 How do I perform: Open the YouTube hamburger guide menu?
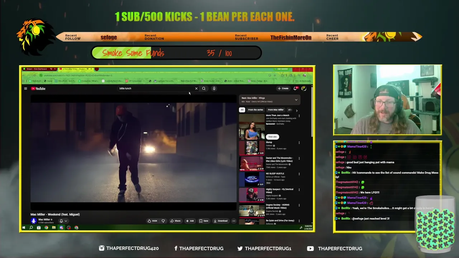click(25, 89)
